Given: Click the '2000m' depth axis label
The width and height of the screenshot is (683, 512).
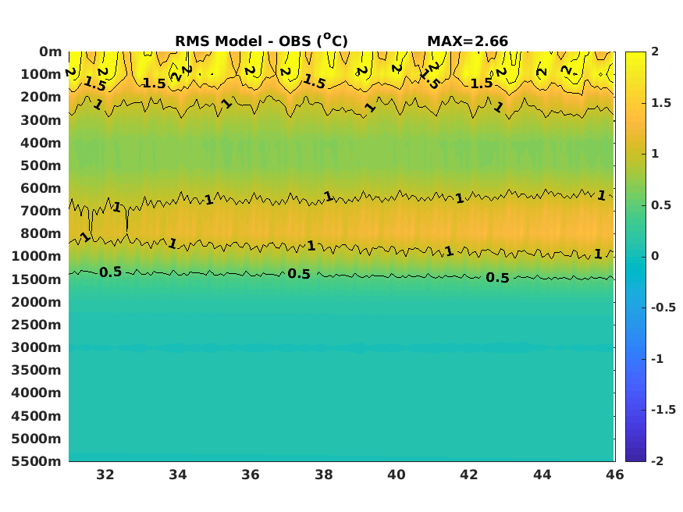Looking at the screenshot, I should (x=37, y=302).
